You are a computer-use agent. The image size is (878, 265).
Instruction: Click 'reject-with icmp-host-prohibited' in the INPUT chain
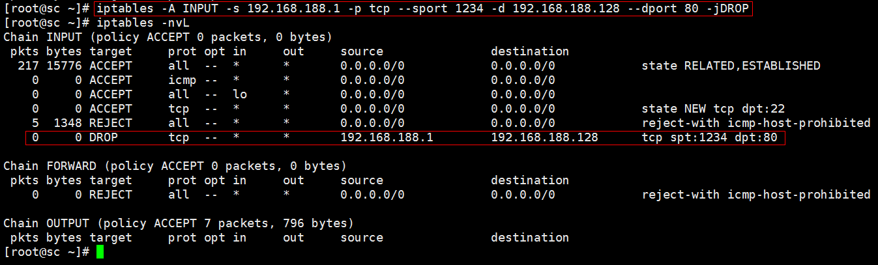pos(756,123)
